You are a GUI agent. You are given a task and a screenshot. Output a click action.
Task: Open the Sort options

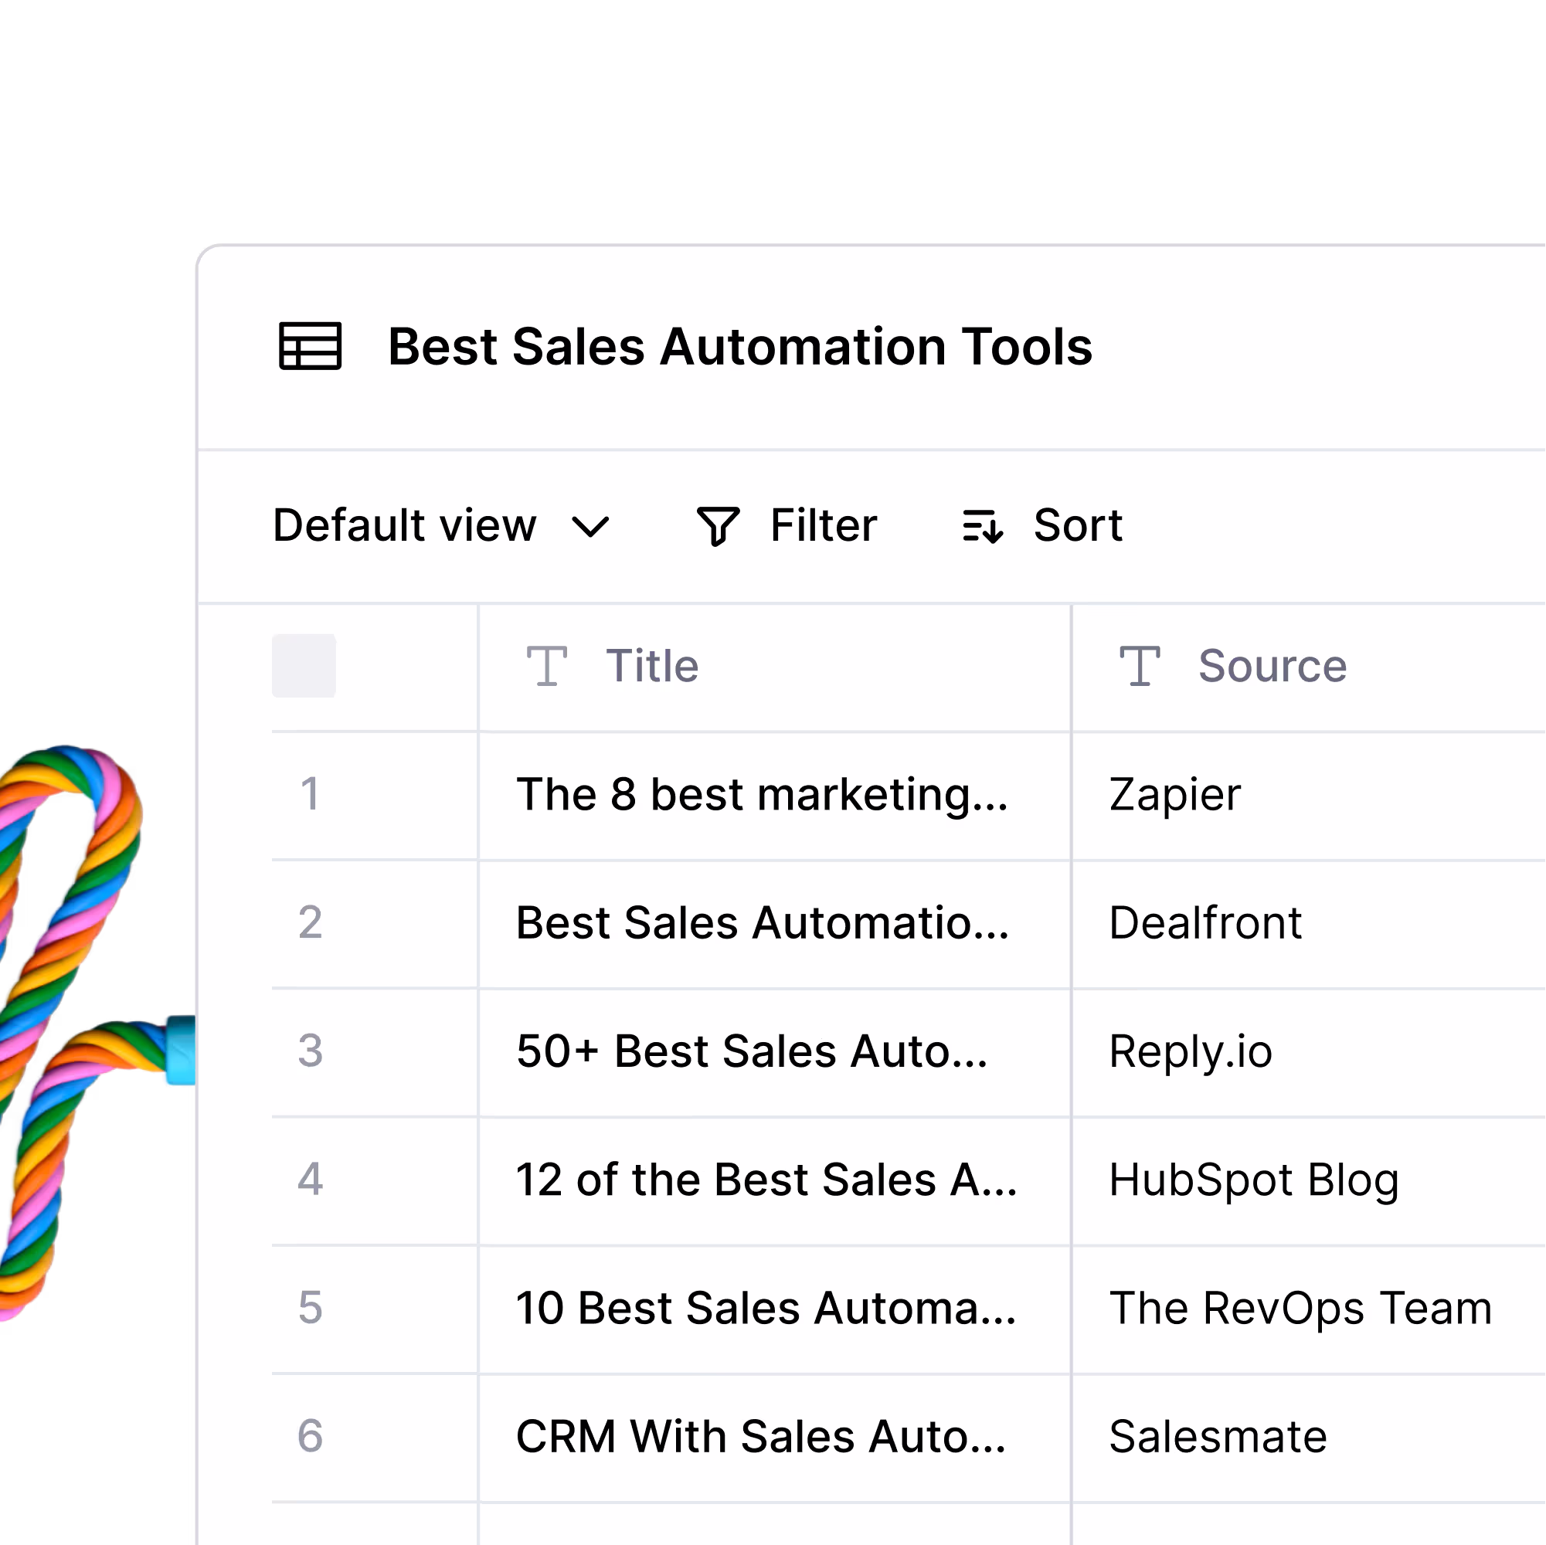tap(1043, 525)
